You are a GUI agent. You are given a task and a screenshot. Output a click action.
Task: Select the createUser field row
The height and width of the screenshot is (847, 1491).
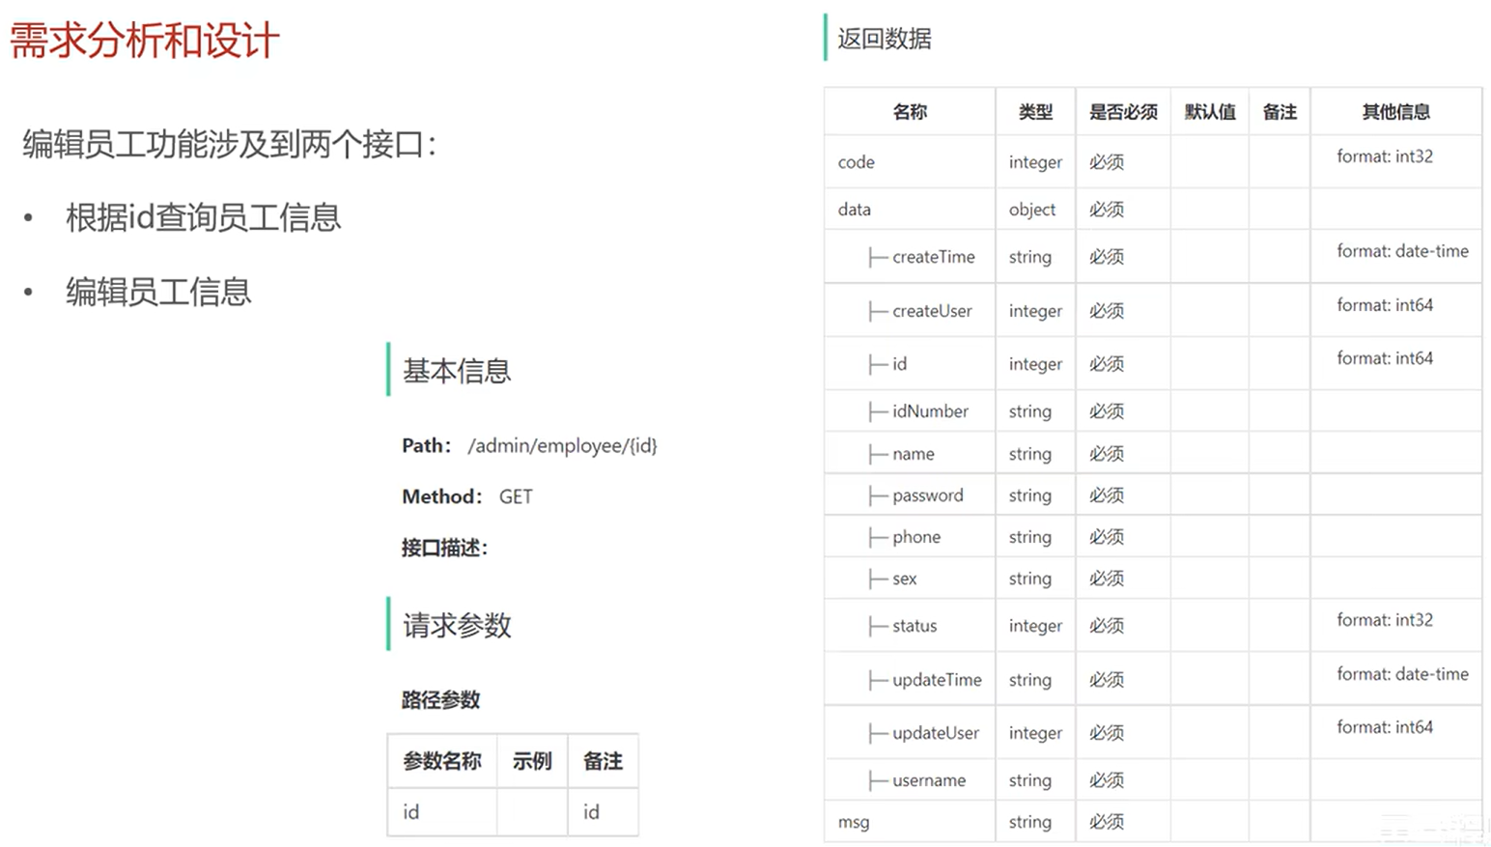point(1153,311)
